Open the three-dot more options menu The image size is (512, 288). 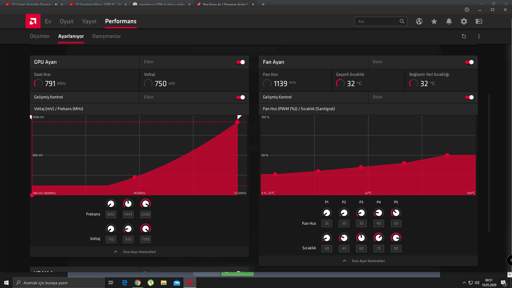479,36
